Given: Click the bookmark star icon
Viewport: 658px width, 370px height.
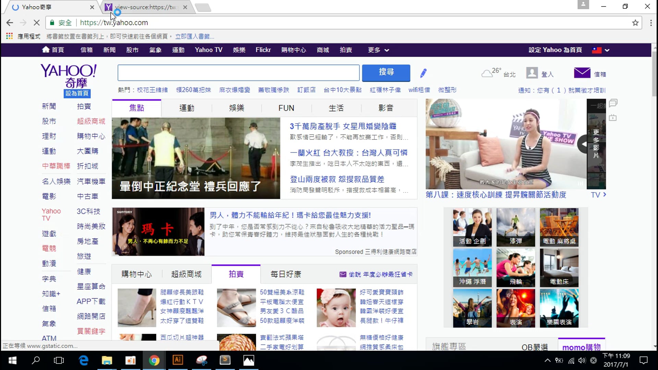Looking at the screenshot, I should [x=635, y=23].
